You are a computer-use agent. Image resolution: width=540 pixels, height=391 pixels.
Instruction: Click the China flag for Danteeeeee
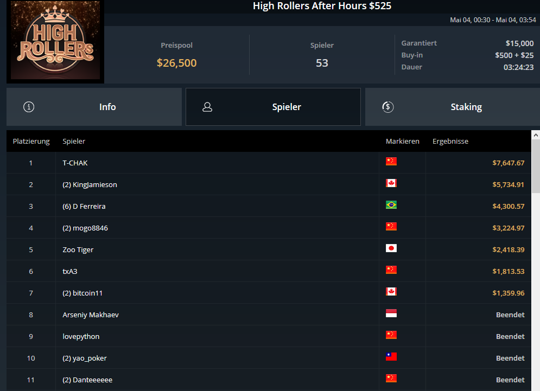point(391,379)
